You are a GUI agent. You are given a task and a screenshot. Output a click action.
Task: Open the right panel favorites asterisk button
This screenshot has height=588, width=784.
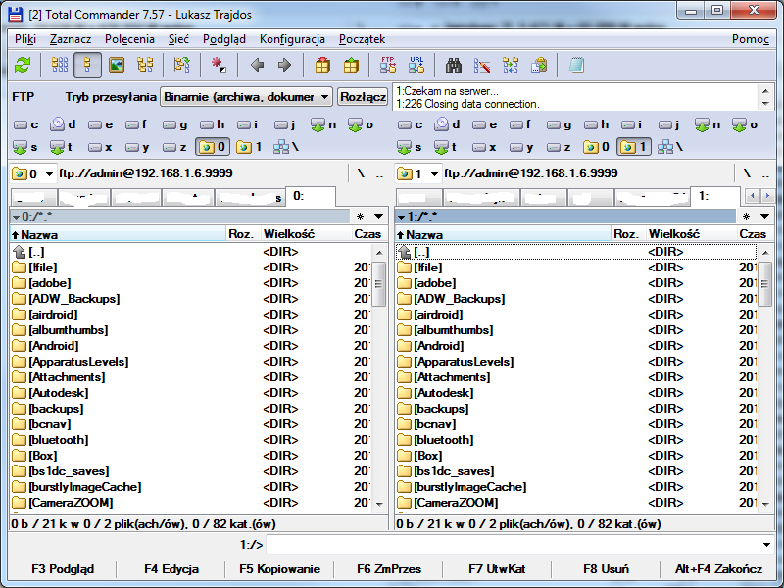click(746, 217)
